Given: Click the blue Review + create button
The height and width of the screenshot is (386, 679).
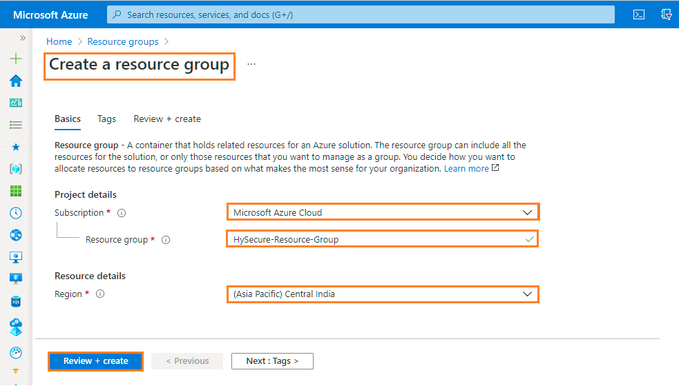Looking at the screenshot, I should pos(95,361).
